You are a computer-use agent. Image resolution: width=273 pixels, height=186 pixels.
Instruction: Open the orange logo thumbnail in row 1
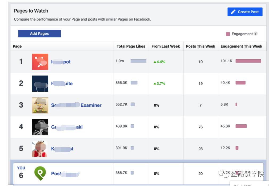[40, 62]
